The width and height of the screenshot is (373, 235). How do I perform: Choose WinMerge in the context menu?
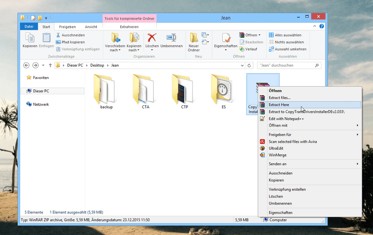(x=310, y=155)
